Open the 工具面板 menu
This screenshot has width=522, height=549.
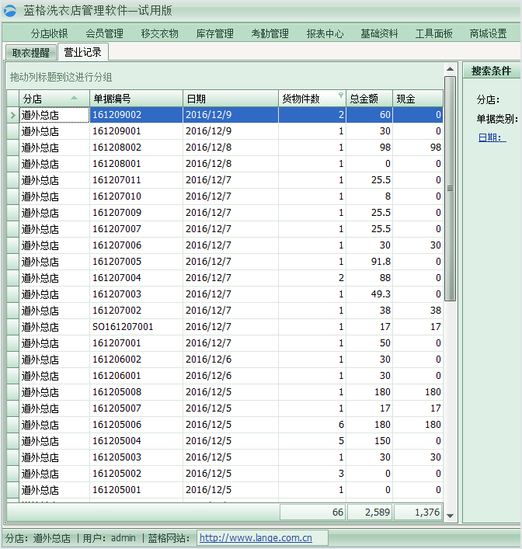(433, 34)
